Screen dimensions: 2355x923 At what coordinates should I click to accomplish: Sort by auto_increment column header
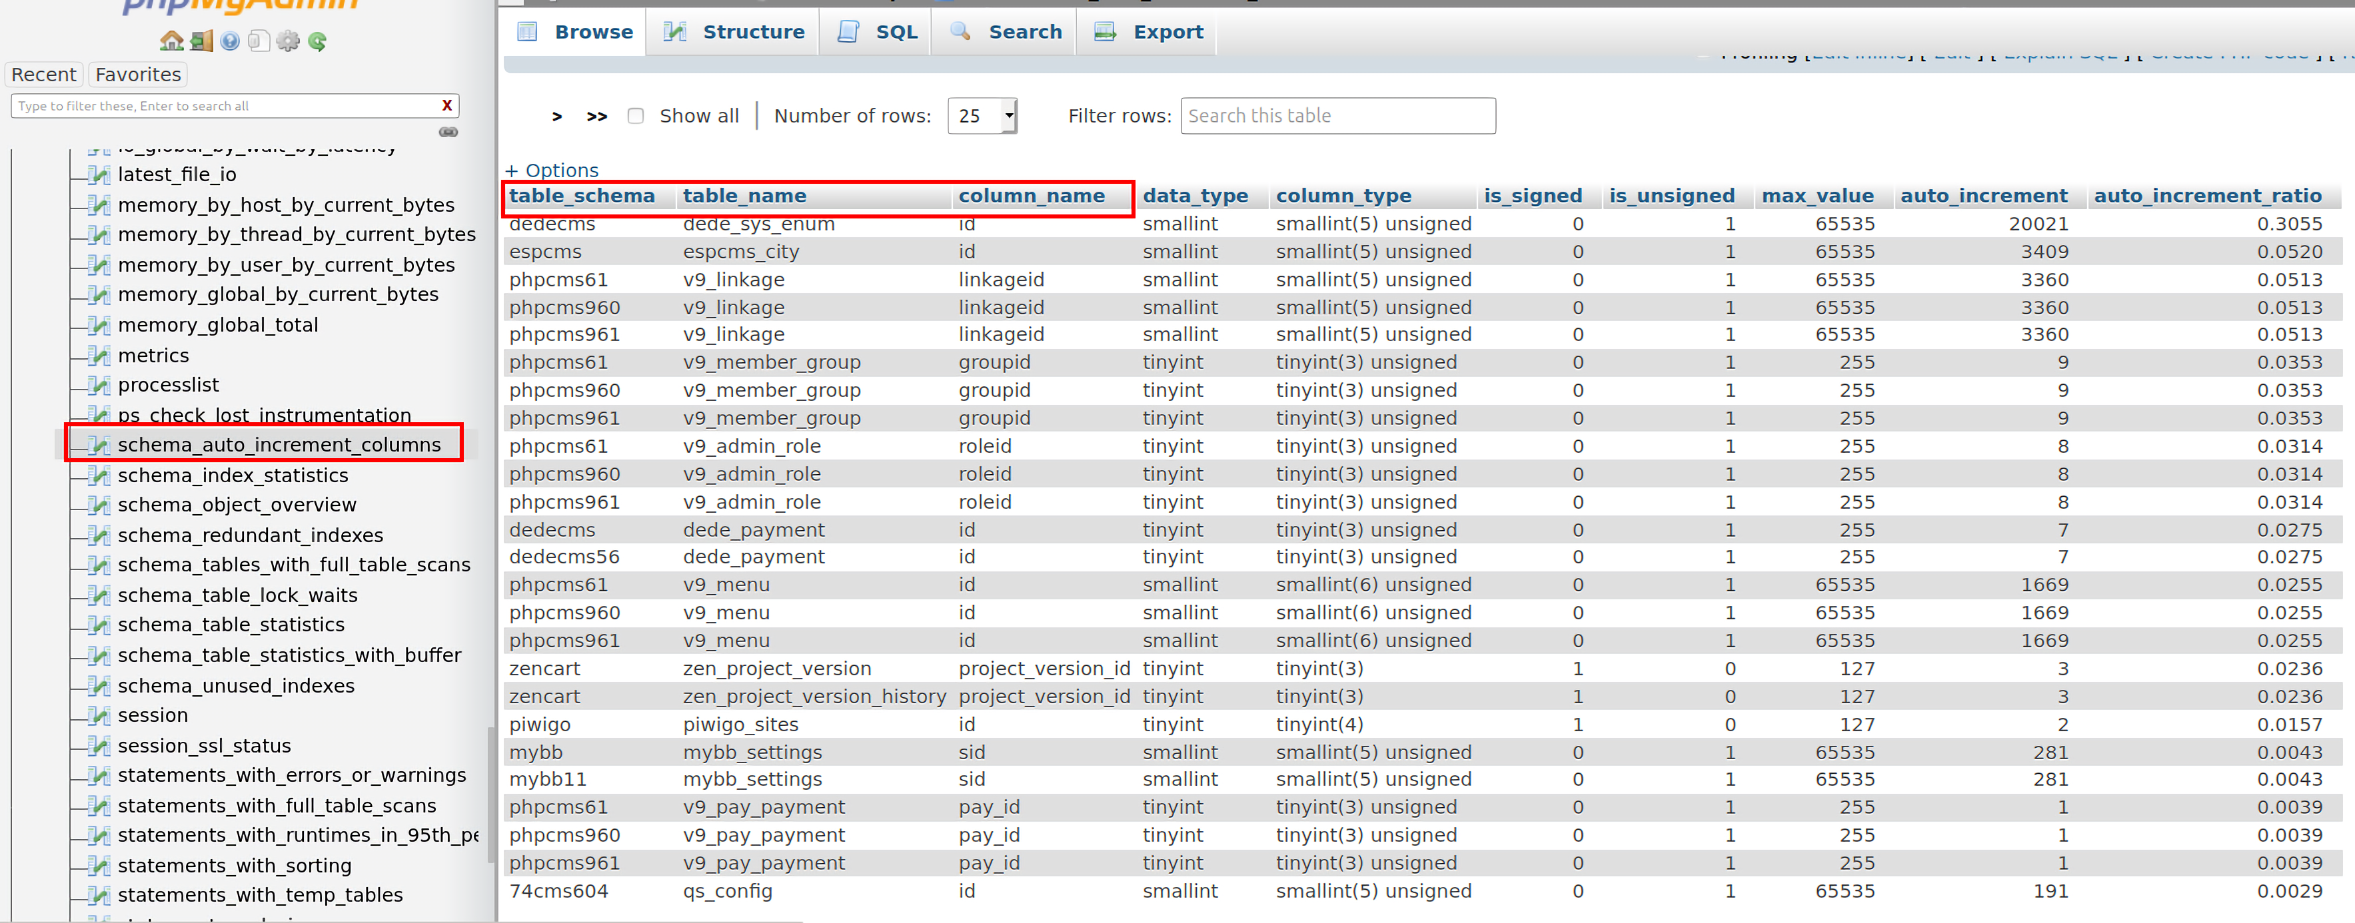pos(1984,196)
